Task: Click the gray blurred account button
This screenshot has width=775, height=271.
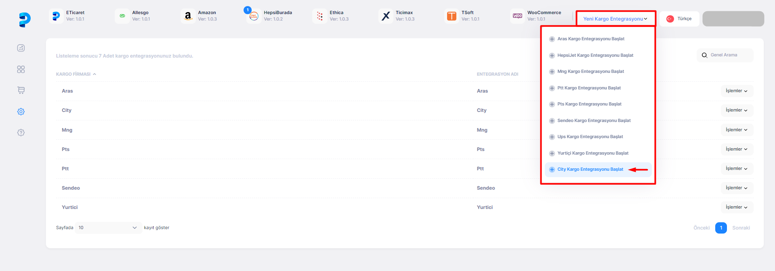Action: (733, 19)
